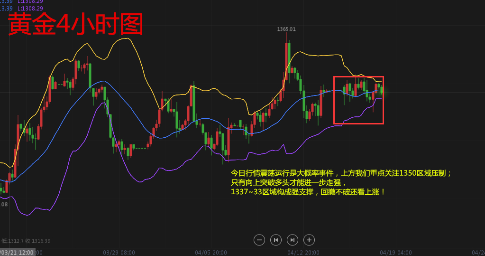This screenshot has height=256, width=485.
Task: Click the 04/05 20:00 time axis label
Action: [x=211, y=253]
